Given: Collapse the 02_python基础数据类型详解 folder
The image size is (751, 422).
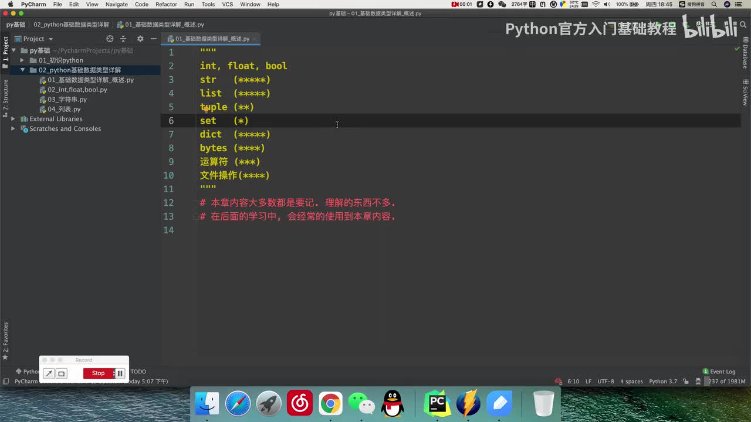Looking at the screenshot, I should [x=22, y=70].
